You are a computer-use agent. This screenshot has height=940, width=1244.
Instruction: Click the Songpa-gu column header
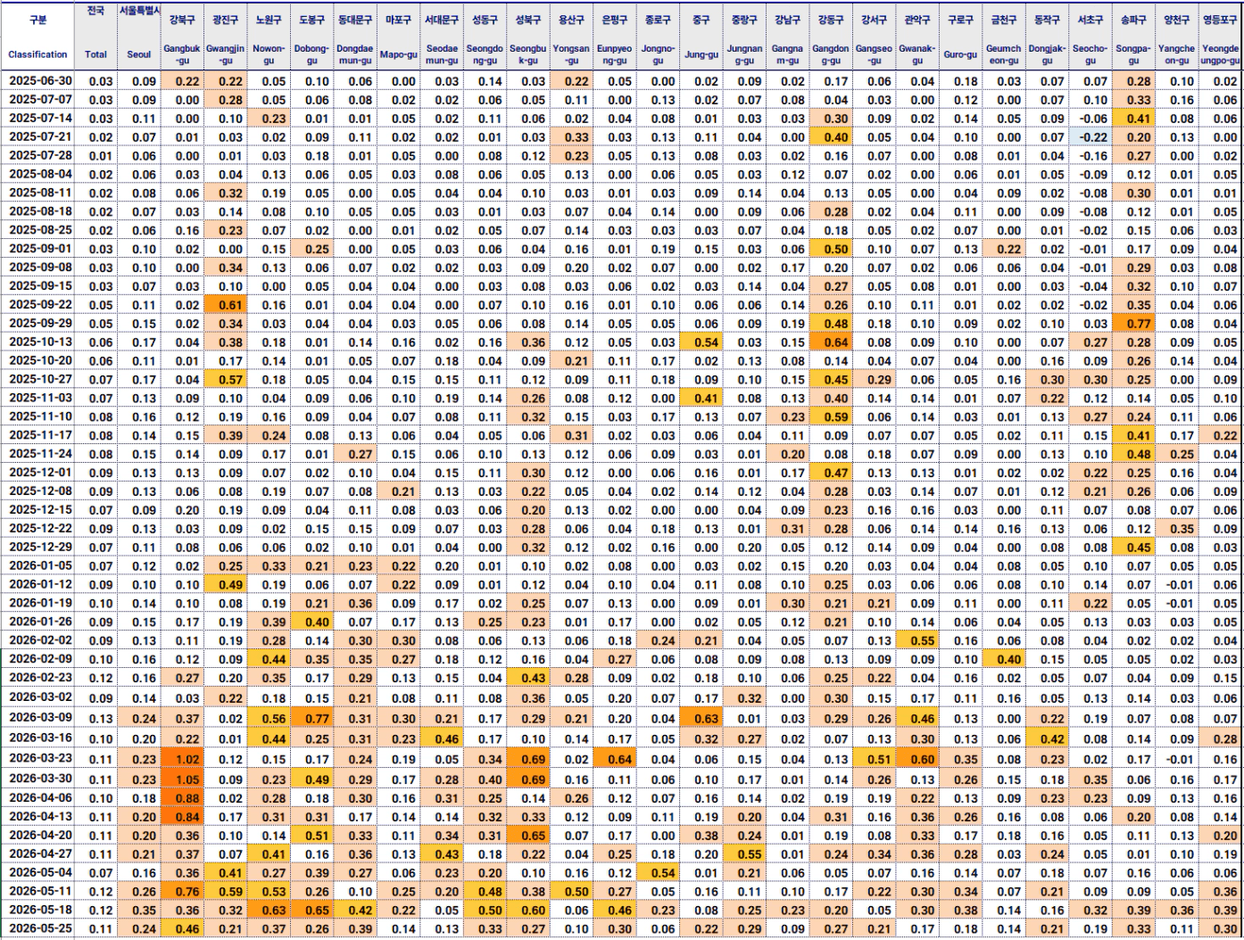point(1133,36)
